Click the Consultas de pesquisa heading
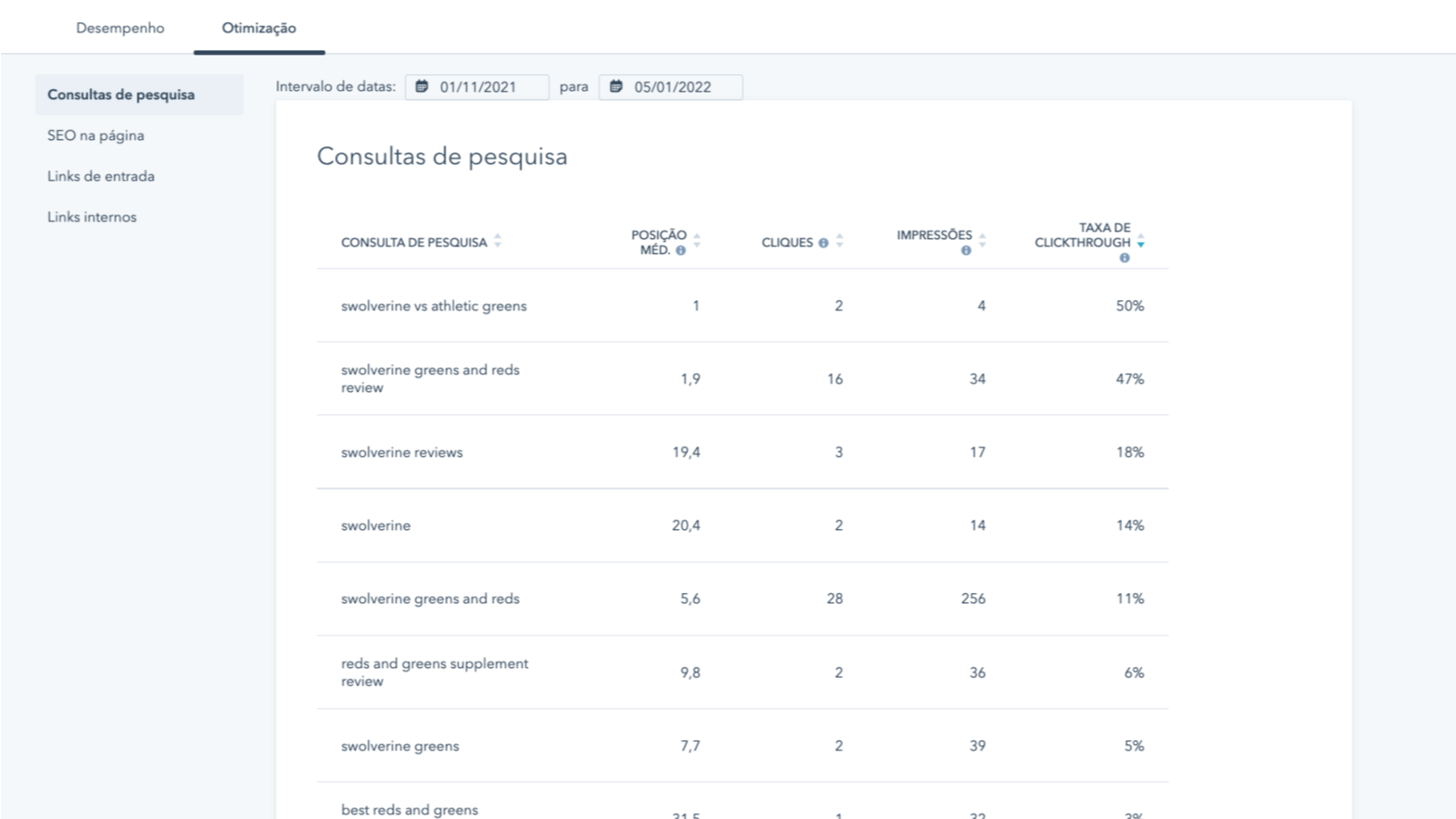The width and height of the screenshot is (1456, 819). [442, 156]
